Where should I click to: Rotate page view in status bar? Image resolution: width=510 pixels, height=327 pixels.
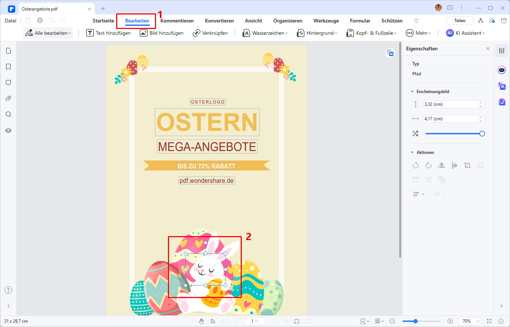[x=297, y=321]
